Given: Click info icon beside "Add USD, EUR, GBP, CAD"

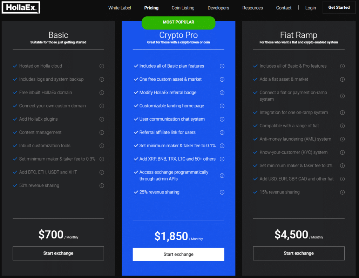Looking at the screenshot, I should (342, 179).
